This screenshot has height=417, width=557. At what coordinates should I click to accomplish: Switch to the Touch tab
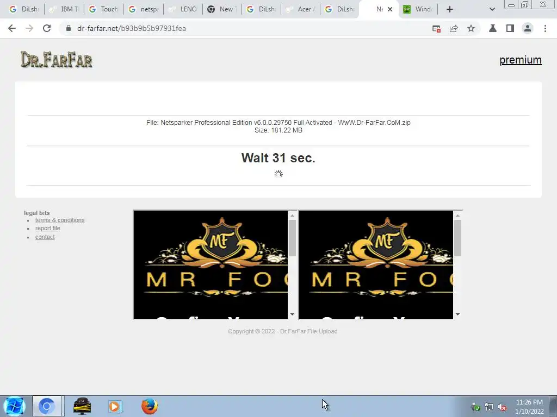[103, 9]
